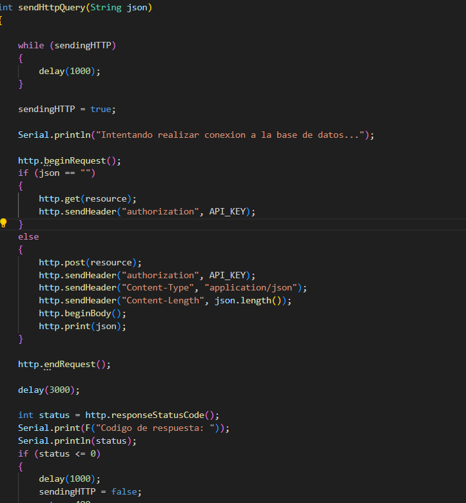The width and height of the screenshot is (466, 503).
Task: Click the "sendingHTTP = true" assignment
Action: [66, 109]
